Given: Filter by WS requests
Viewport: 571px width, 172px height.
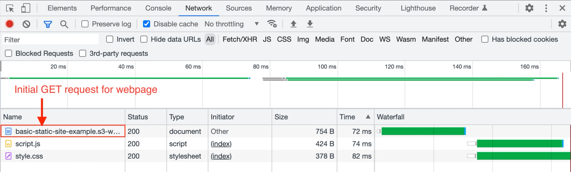Looking at the screenshot, I should (x=385, y=39).
